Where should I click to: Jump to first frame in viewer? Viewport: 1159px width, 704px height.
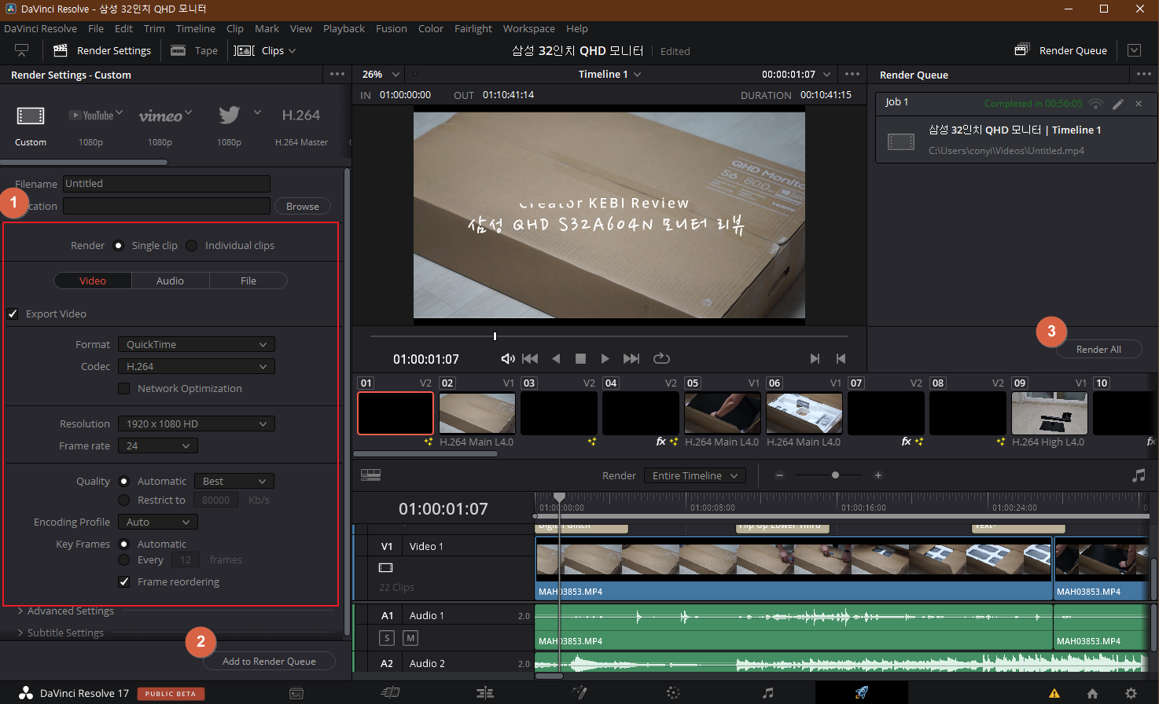click(531, 358)
